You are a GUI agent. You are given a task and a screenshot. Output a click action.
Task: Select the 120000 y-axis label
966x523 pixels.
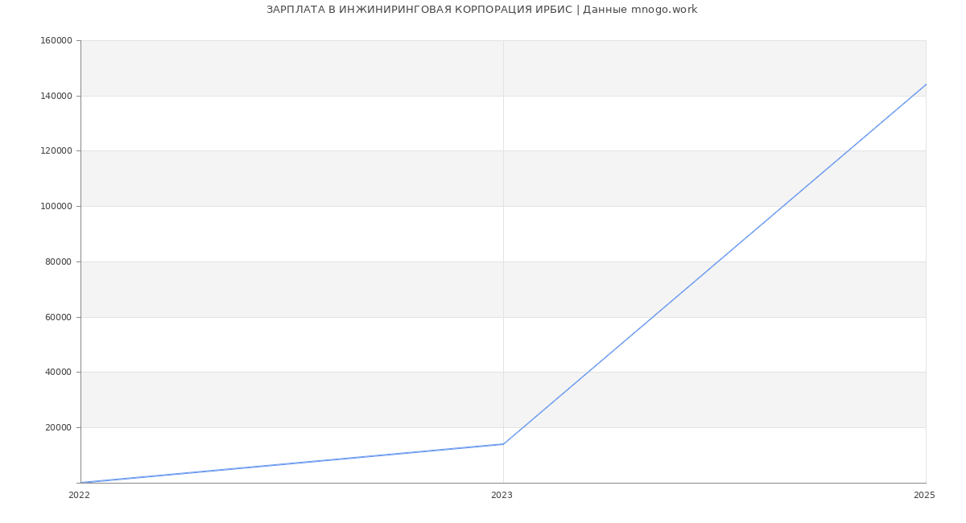point(56,151)
